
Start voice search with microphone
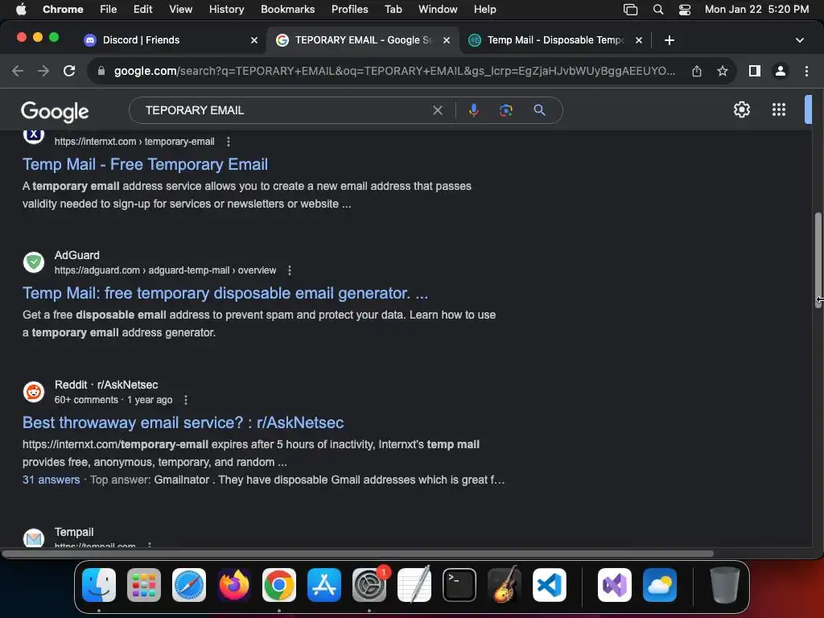pyautogui.click(x=473, y=110)
